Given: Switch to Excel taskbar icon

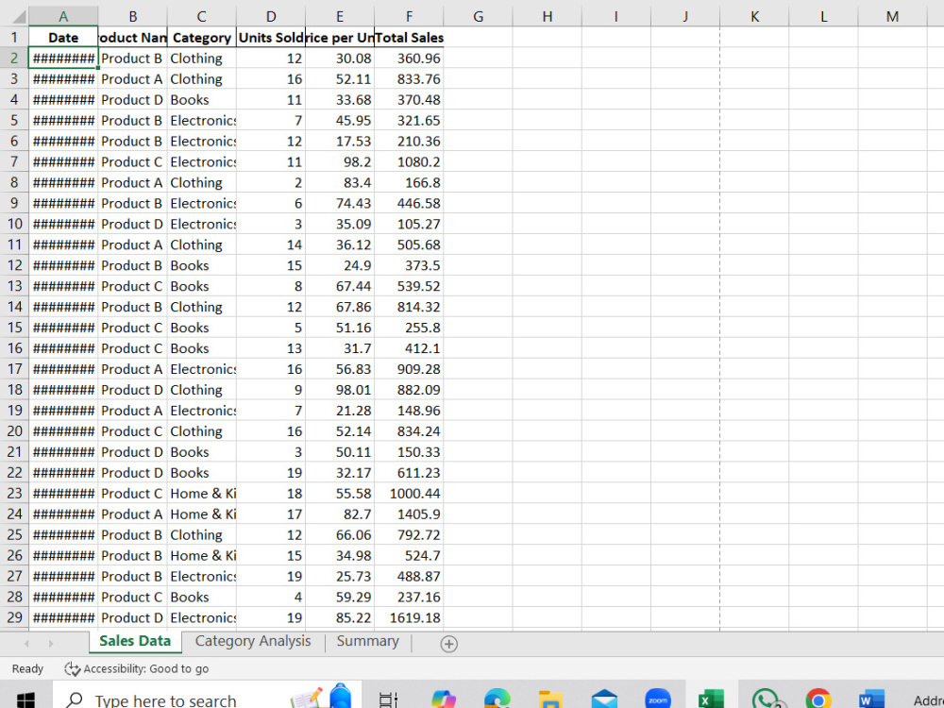Looking at the screenshot, I should (x=711, y=700).
